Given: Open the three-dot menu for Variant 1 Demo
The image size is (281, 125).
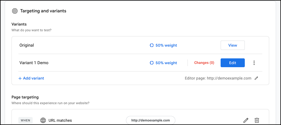Looking at the screenshot, I should click(x=254, y=63).
